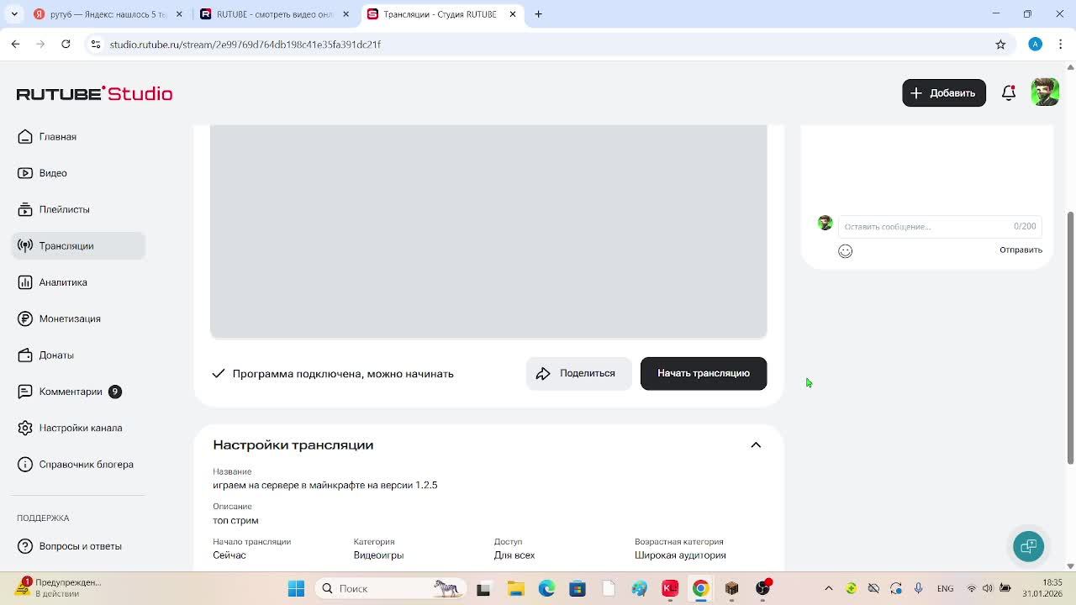
Task: Click the Добавить button
Action: [944, 93]
